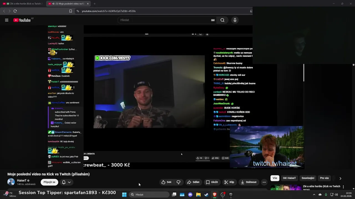
Task: Select the "Vše" filter chip
Action: coord(275,178)
